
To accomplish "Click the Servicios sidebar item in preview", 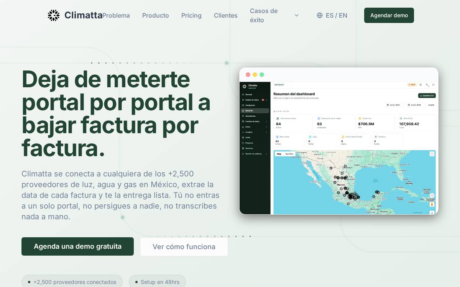I will coord(255,148).
